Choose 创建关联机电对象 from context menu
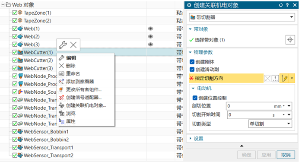 (86, 105)
